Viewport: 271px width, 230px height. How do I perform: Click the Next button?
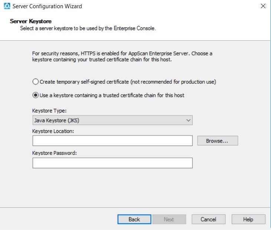click(169, 219)
